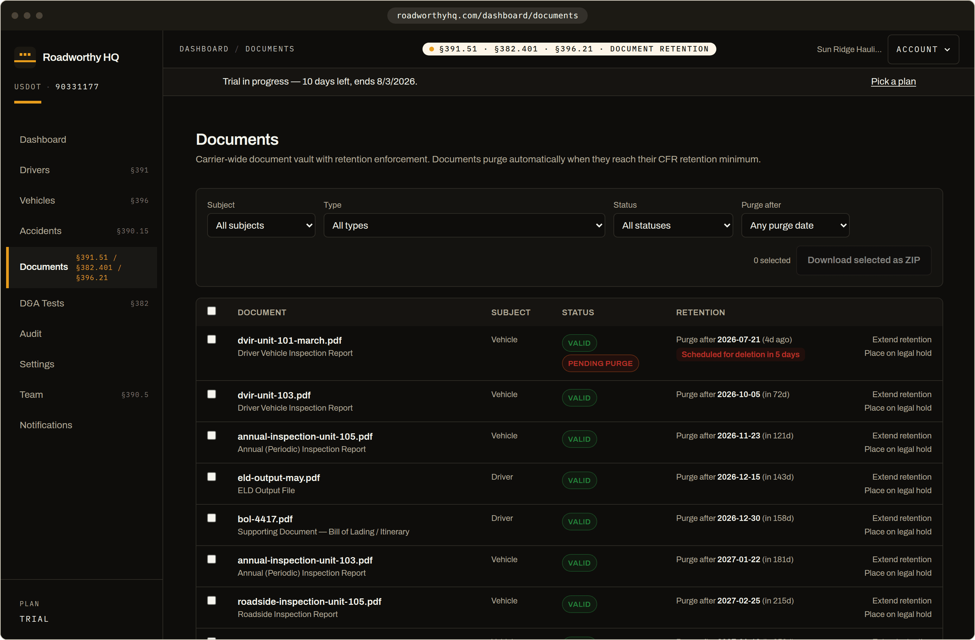Click file name eld-output-may.pdf
Image resolution: width=975 pixels, height=640 pixels.
279,478
